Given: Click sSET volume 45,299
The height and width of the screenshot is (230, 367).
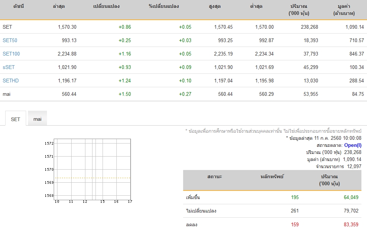Looking at the screenshot, I should click(x=311, y=67).
